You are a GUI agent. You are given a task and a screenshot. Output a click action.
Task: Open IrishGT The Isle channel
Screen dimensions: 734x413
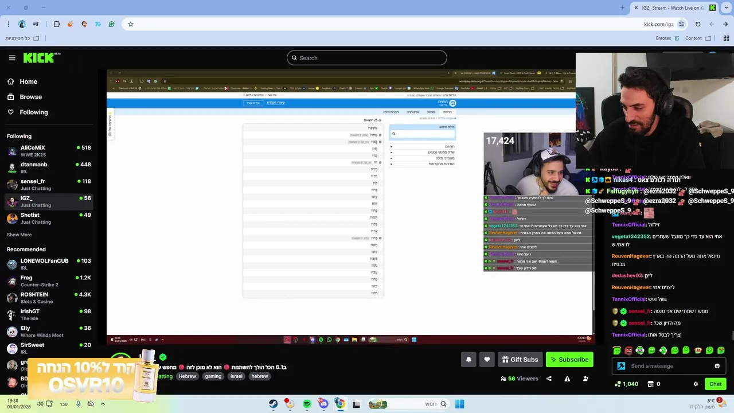click(x=49, y=314)
